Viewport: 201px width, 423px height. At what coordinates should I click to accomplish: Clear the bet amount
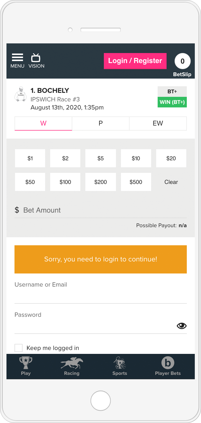pos(171,182)
